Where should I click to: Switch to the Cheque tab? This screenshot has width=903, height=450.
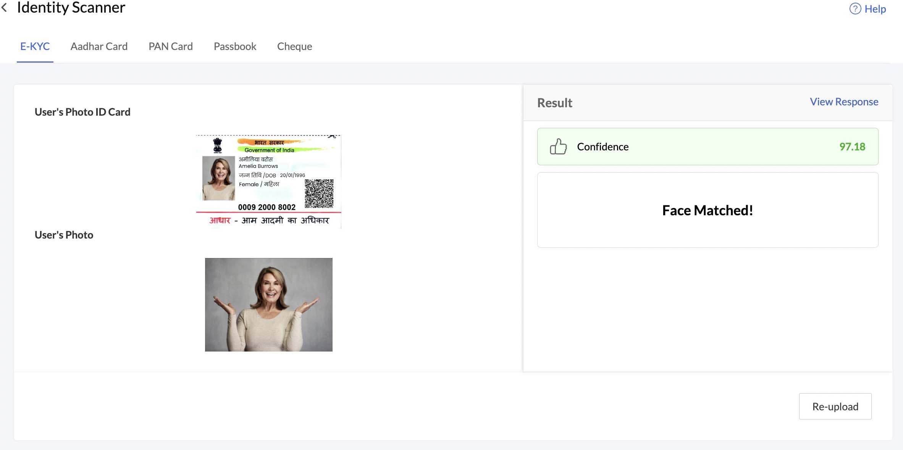coord(294,47)
